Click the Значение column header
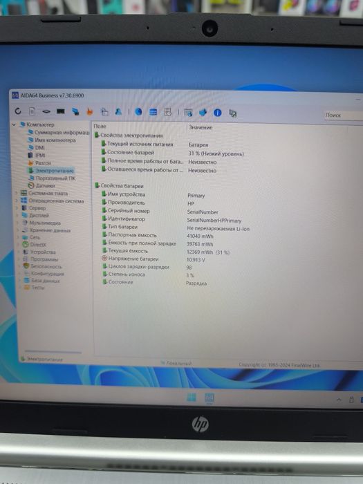363x484 pixels. click(201, 127)
